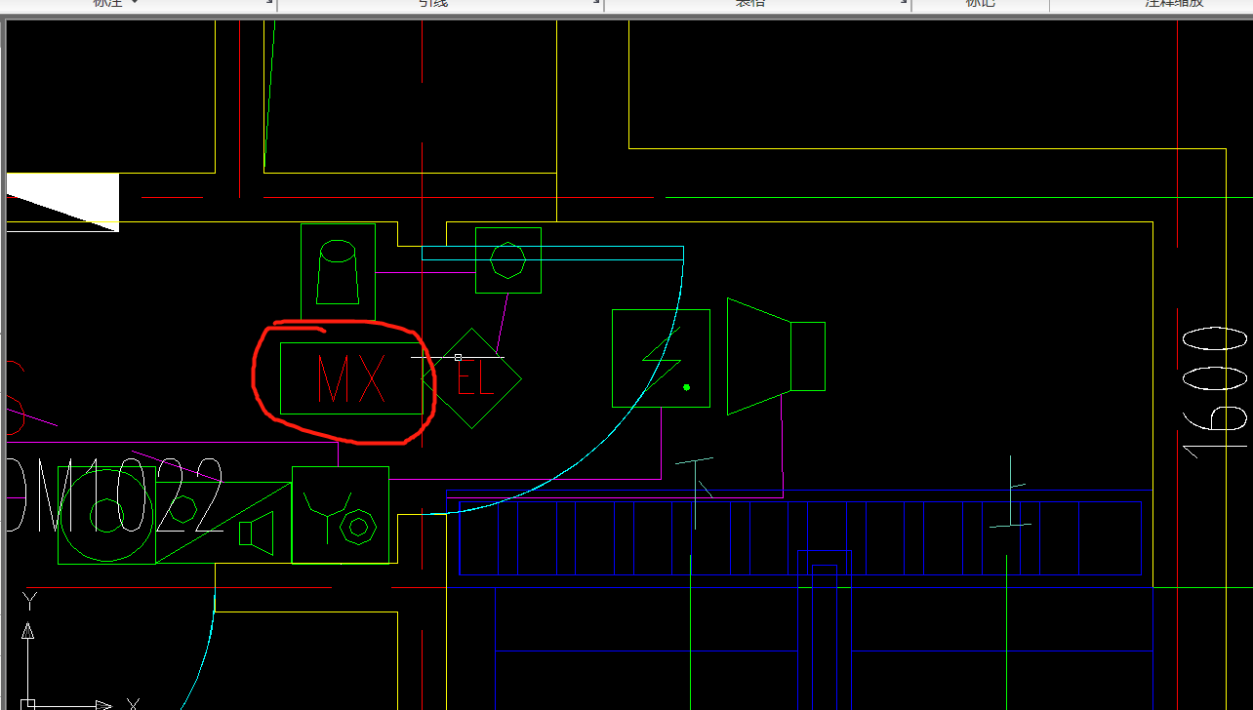Screen dimensions: 1253x710
Task: Select the white 1600 dimension text
Action: point(1216,393)
